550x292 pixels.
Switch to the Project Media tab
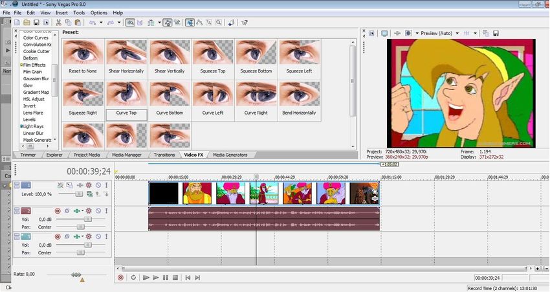pos(87,155)
